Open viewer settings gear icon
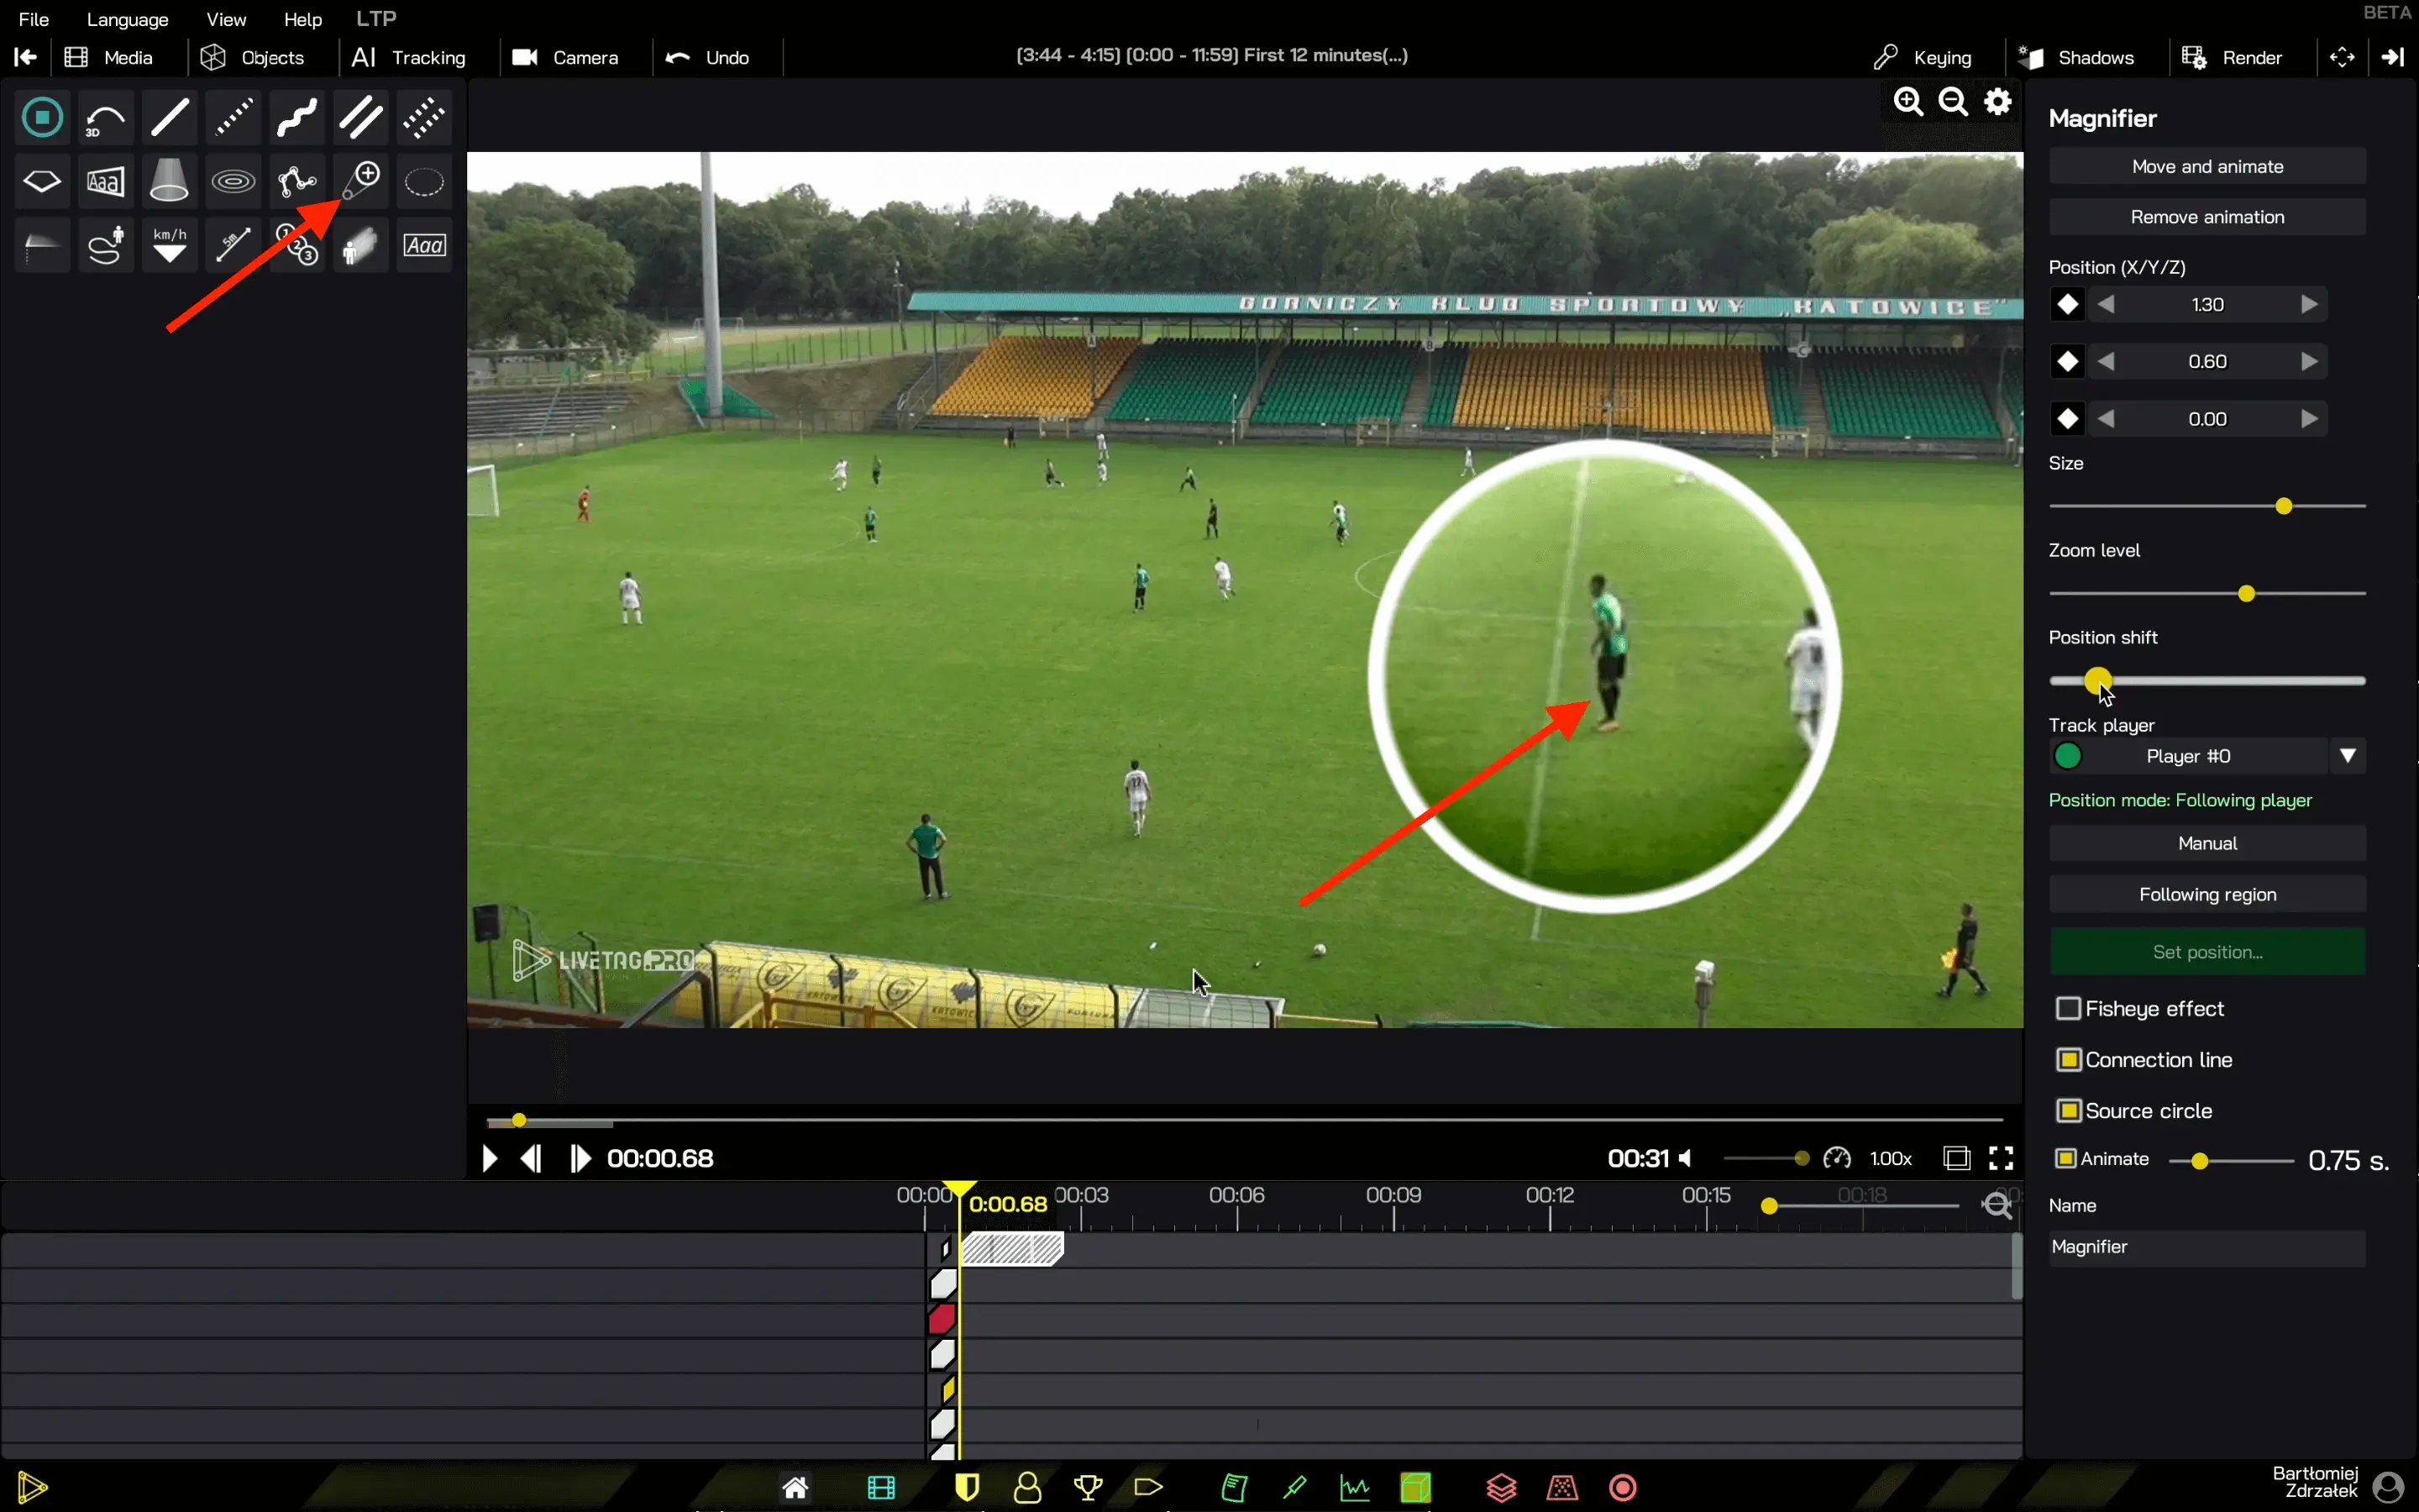The image size is (2419, 1512). coord(1997,102)
